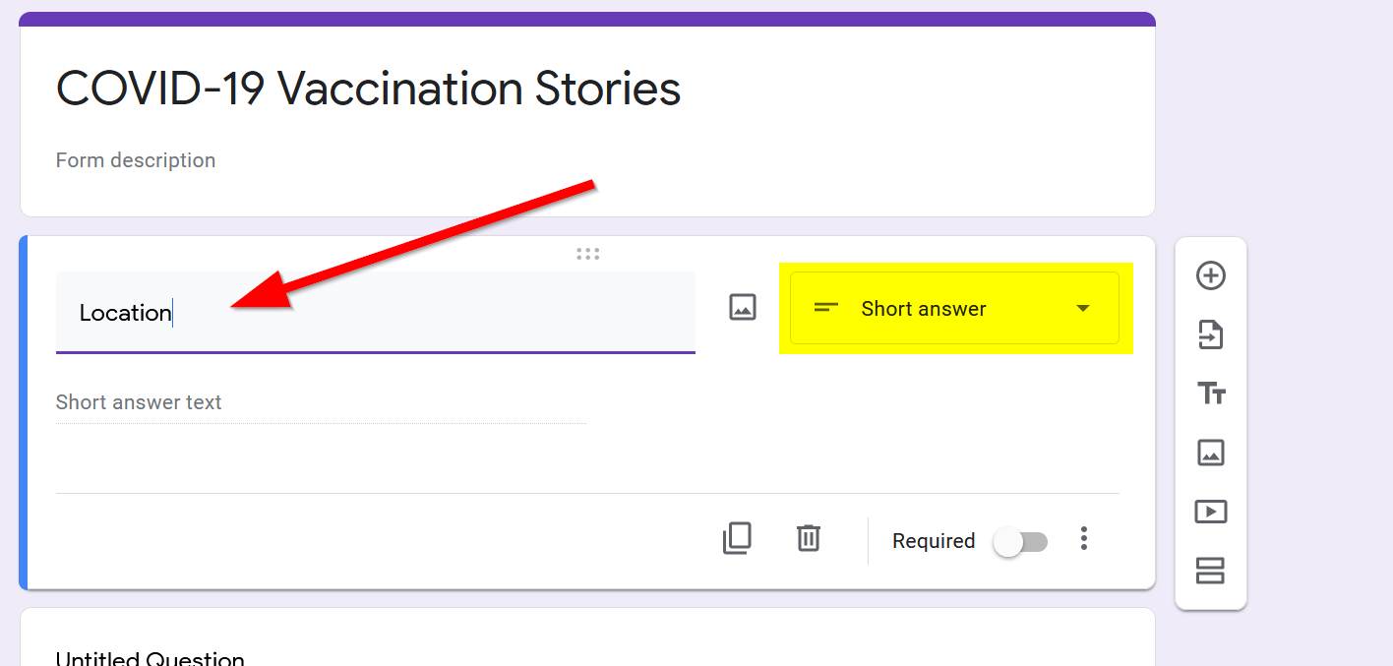Add a new section to form
1393x666 pixels.
click(x=1210, y=571)
